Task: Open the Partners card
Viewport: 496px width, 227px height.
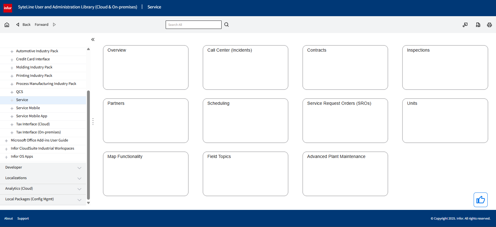Action: click(x=146, y=121)
